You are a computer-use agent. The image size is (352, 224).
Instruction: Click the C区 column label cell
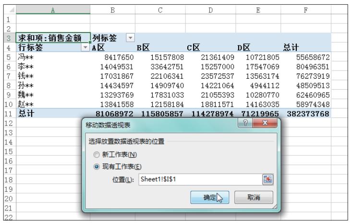210,47
